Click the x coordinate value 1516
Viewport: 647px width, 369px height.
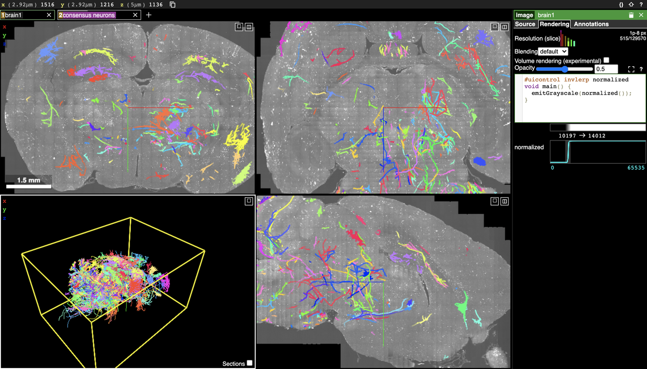pyautogui.click(x=48, y=5)
